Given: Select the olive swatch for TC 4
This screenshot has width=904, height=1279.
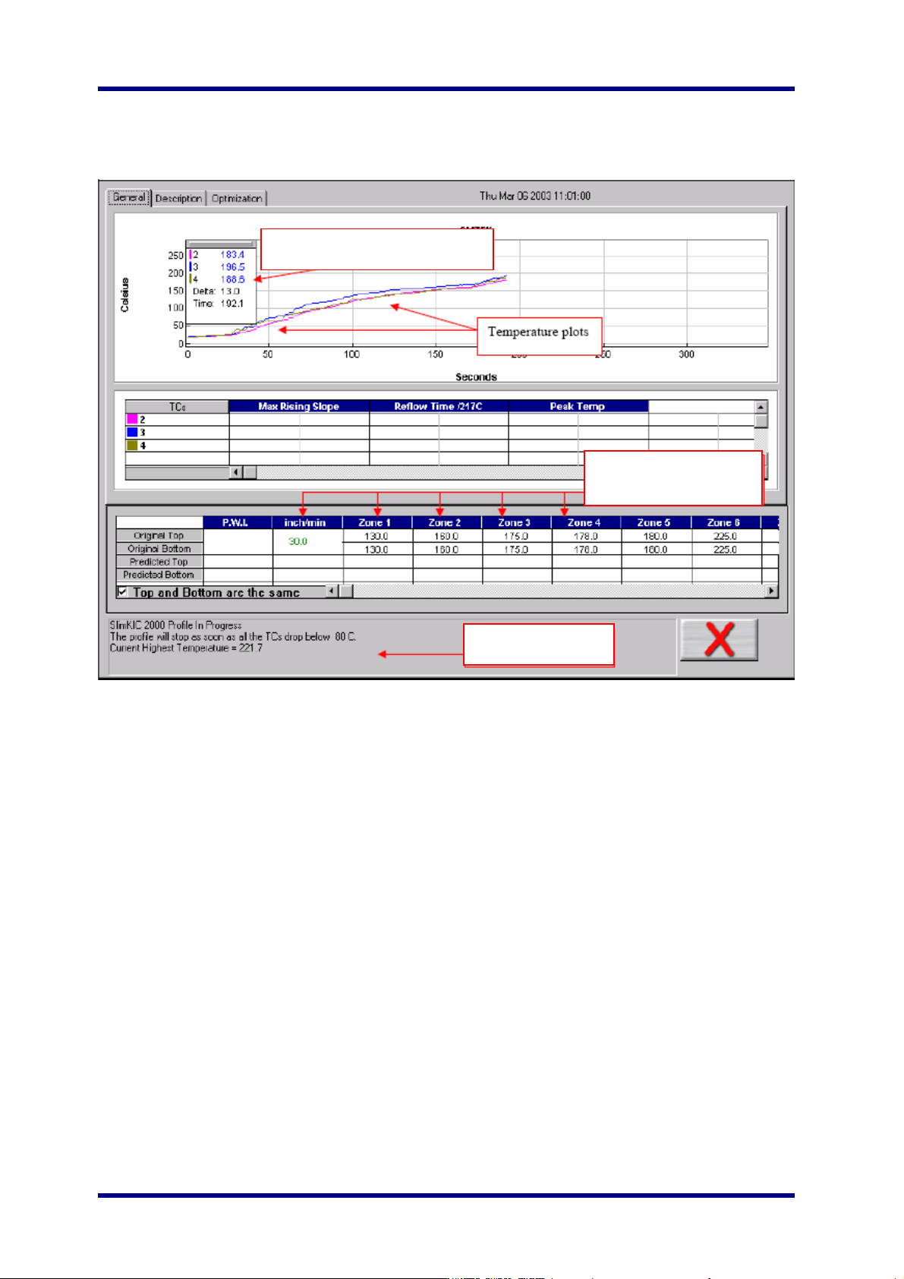Looking at the screenshot, I should click(132, 446).
